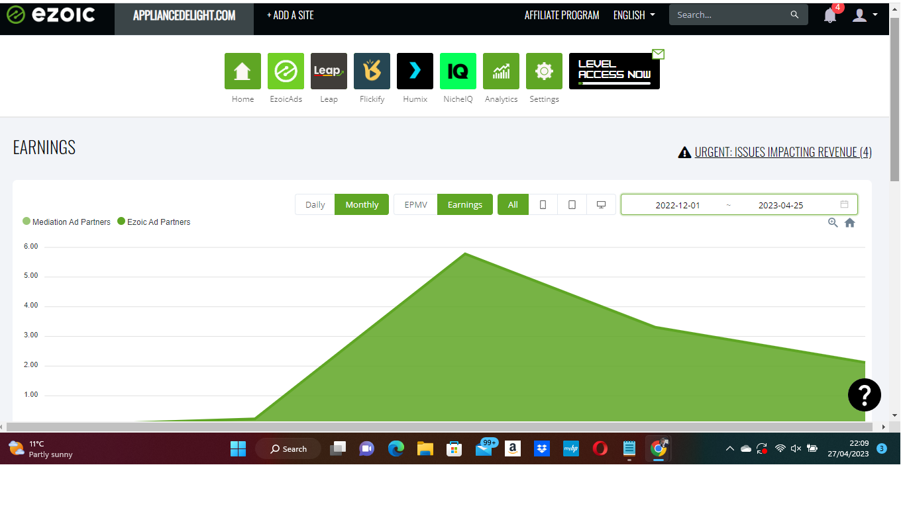
Task: Open the black help question-mark button
Action: point(865,395)
